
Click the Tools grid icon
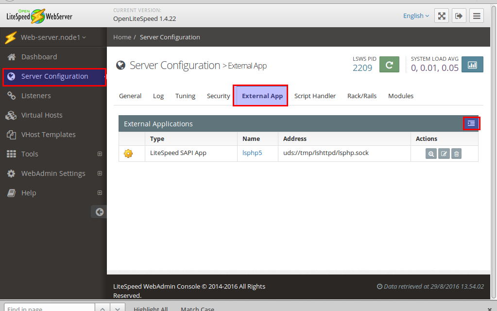11,154
